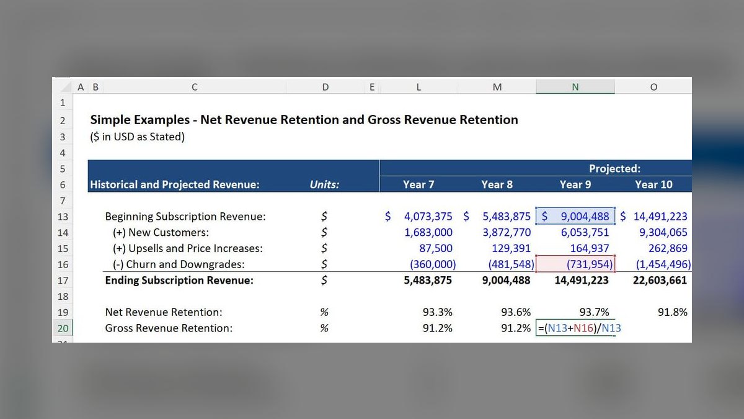Select column header M
Viewport: 744px width, 419px height.
point(497,88)
